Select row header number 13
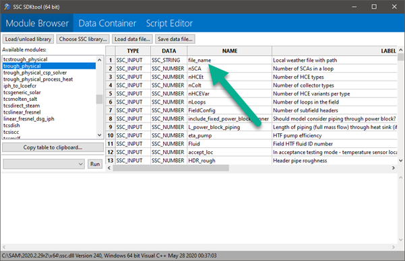 [111, 160]
